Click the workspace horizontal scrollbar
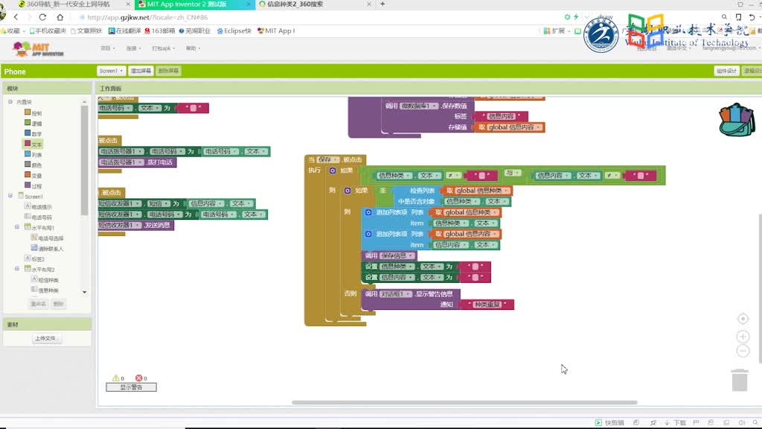This screenshot has height=429, width=762. [464, 402]
